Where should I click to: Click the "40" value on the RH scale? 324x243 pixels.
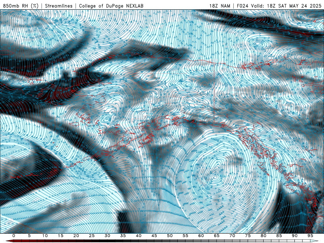pos(139,236)
